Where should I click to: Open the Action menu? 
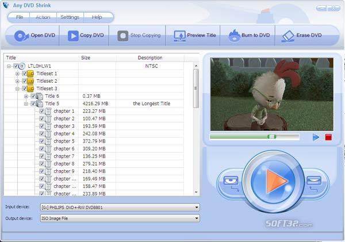tap(43, 17)
